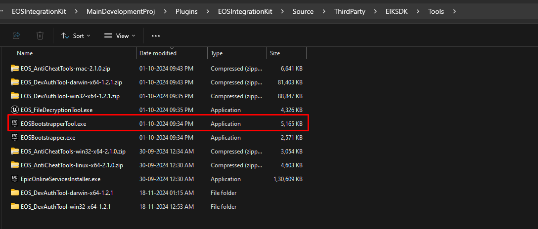
Task: Open the View dropdown menu
Action: click(x=120, y=36)
